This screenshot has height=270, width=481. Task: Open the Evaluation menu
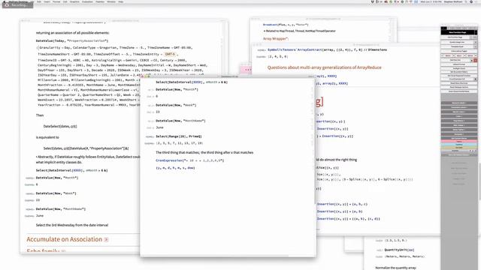coord(87,1)
